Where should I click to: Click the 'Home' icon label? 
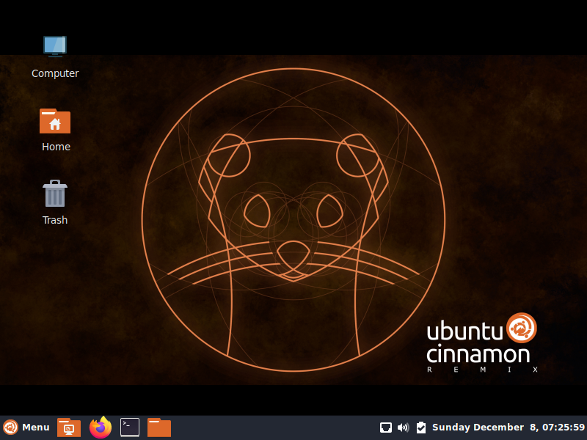pyautogui.click(x=56, y=147)
